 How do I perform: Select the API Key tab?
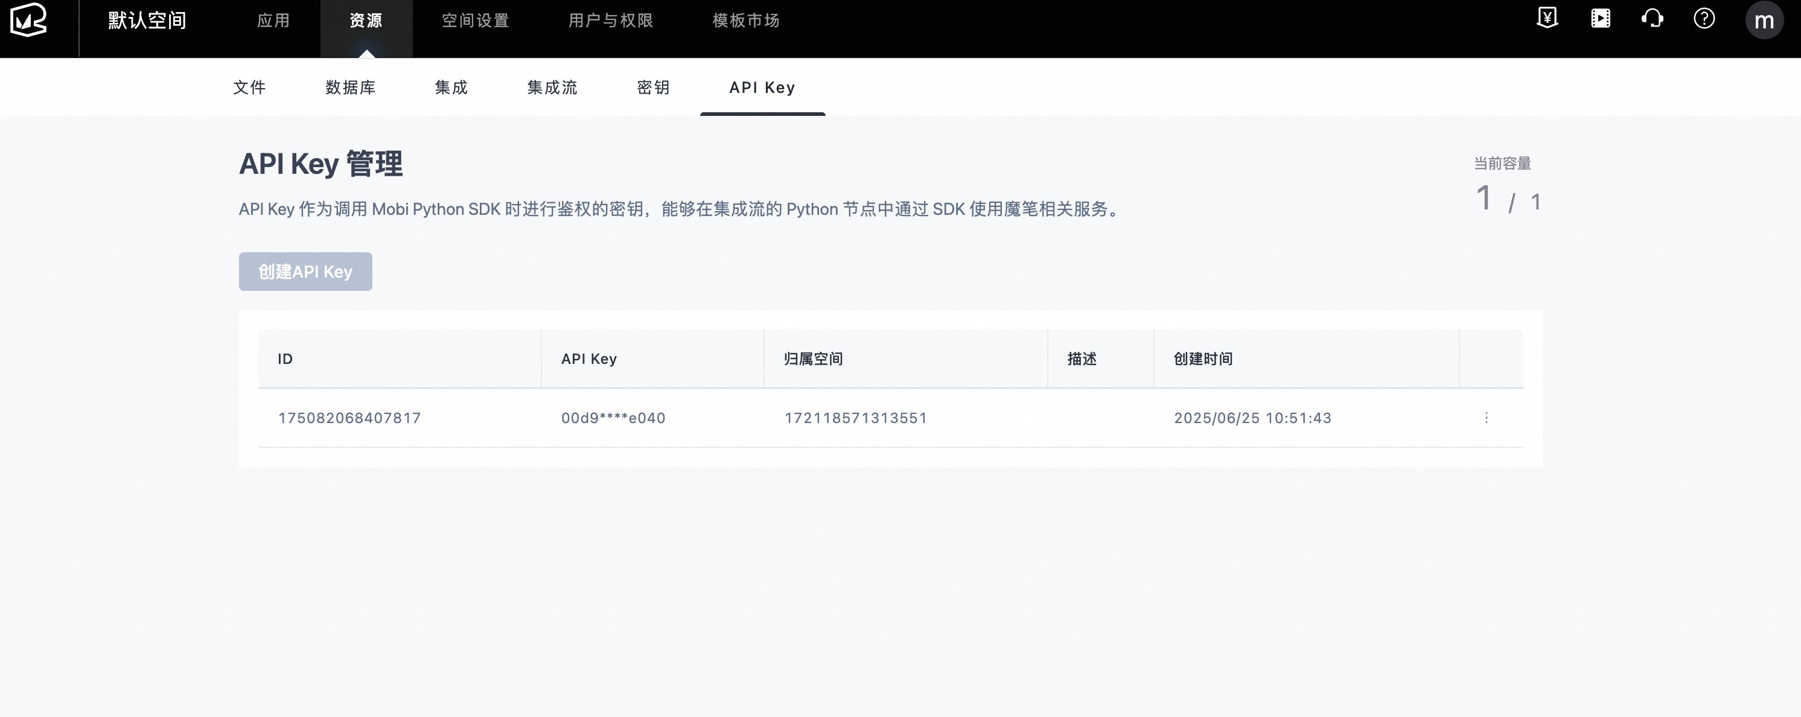click(762, 88)
